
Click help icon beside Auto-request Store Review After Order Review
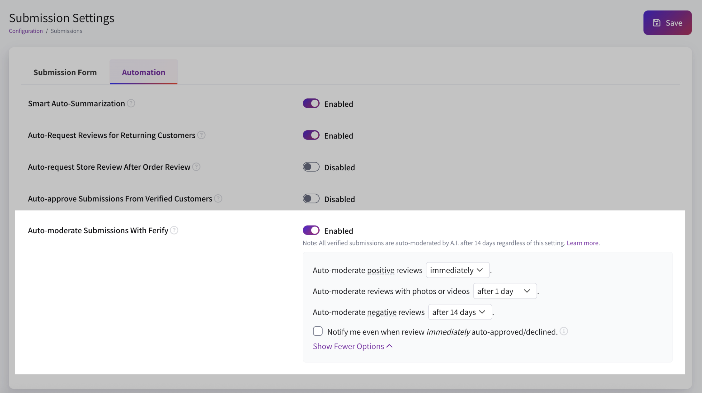point(196,167)
